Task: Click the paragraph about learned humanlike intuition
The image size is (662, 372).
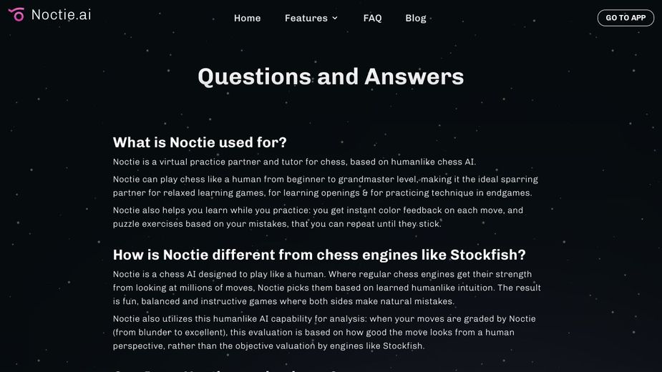Action: pyautogui.click(x=326, y=288)
